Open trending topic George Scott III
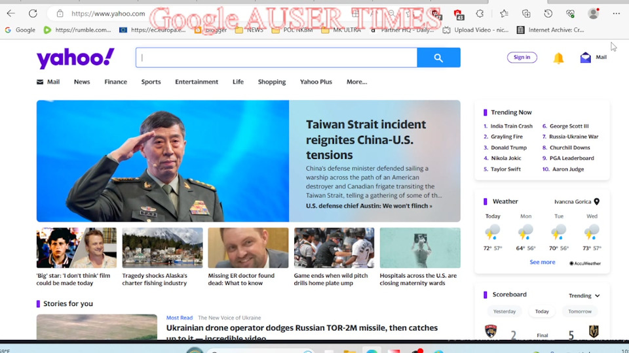The width and height of the screenshot is (629, 353). [569, 126]
